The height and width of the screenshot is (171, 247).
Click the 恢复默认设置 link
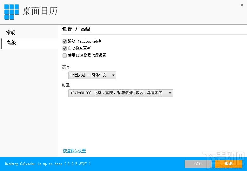75,151
